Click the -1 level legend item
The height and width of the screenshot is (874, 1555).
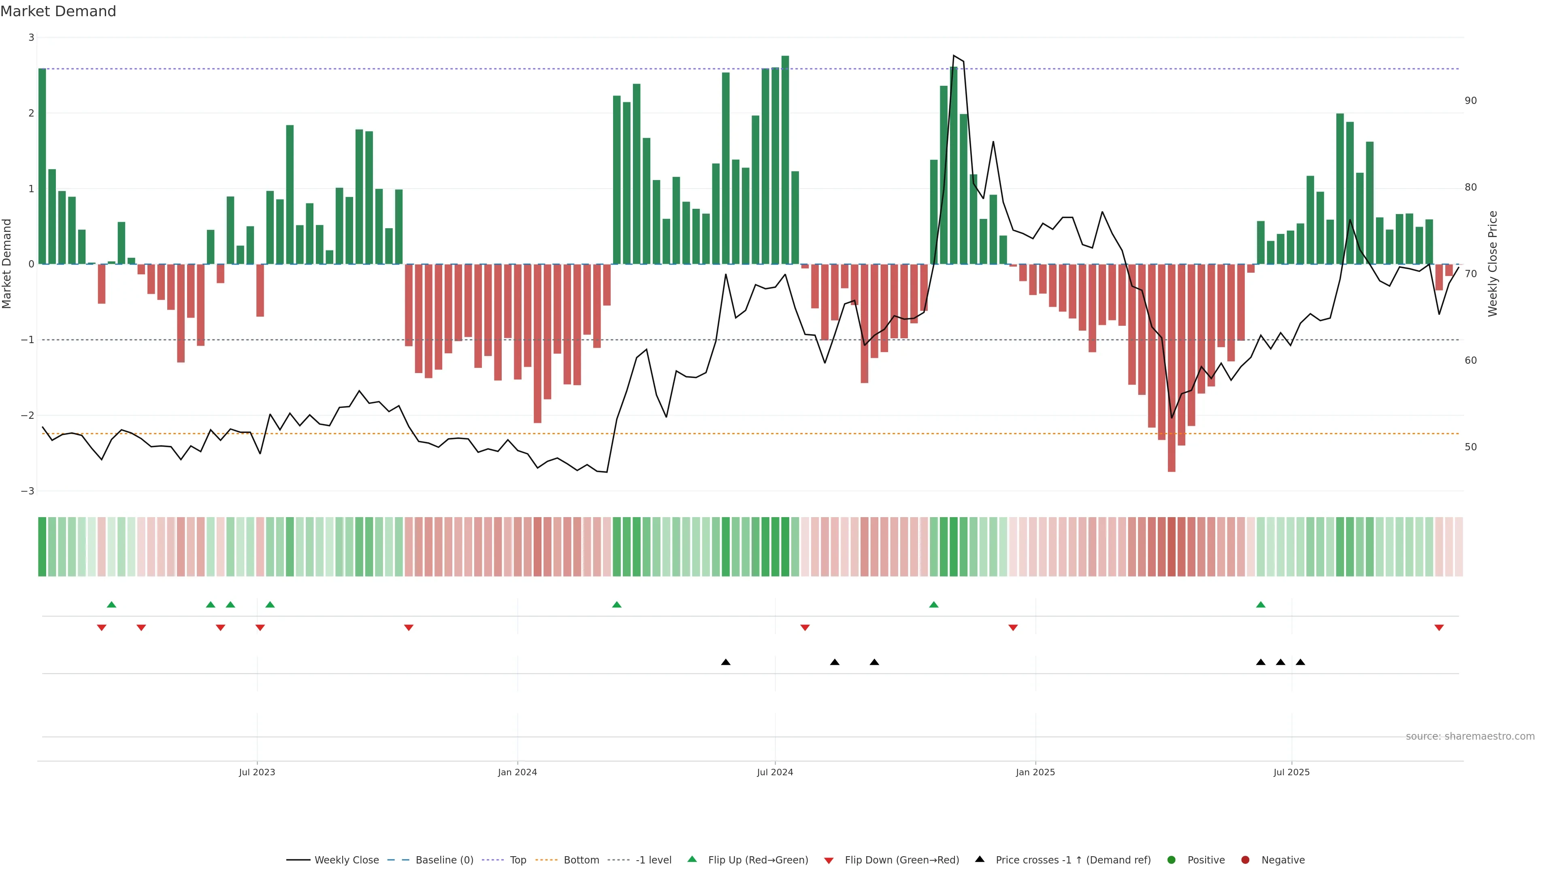point(653,859)
